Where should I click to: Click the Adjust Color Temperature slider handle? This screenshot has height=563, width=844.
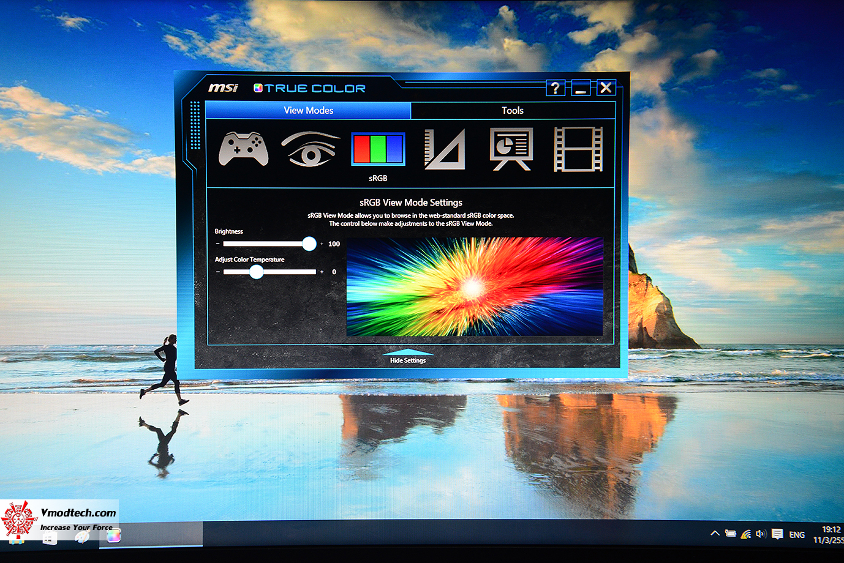(x=257, y=272)
